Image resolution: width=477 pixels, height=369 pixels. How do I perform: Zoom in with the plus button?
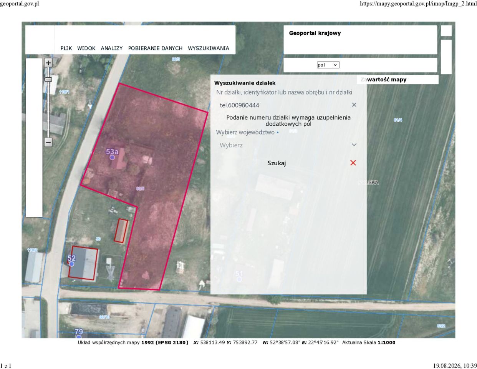click(x=48, y=63)
